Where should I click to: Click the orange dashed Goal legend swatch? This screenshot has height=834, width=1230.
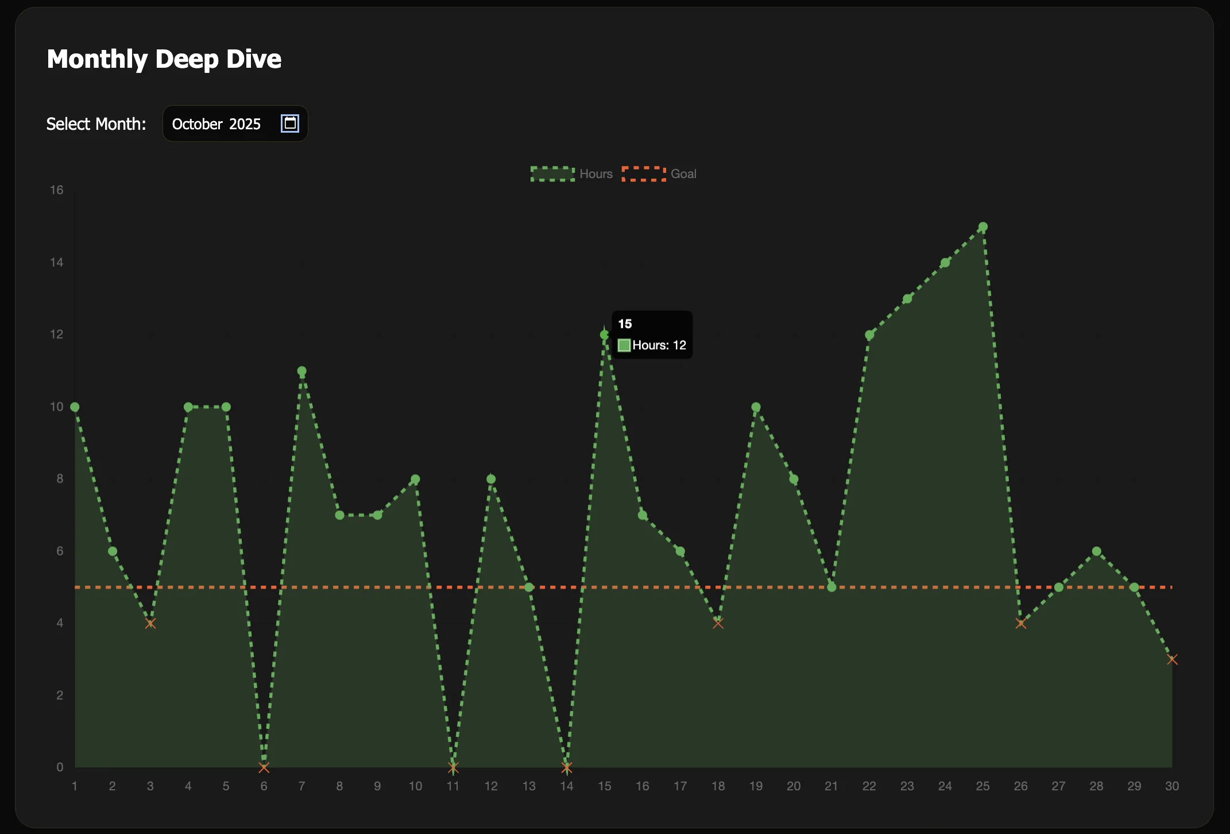coord(643,173)
